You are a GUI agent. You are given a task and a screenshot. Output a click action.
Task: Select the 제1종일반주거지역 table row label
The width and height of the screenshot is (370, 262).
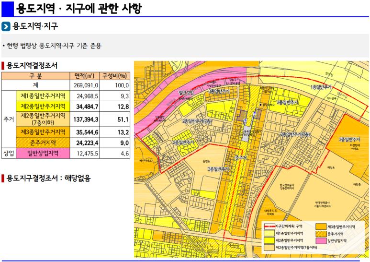(43, 96)
